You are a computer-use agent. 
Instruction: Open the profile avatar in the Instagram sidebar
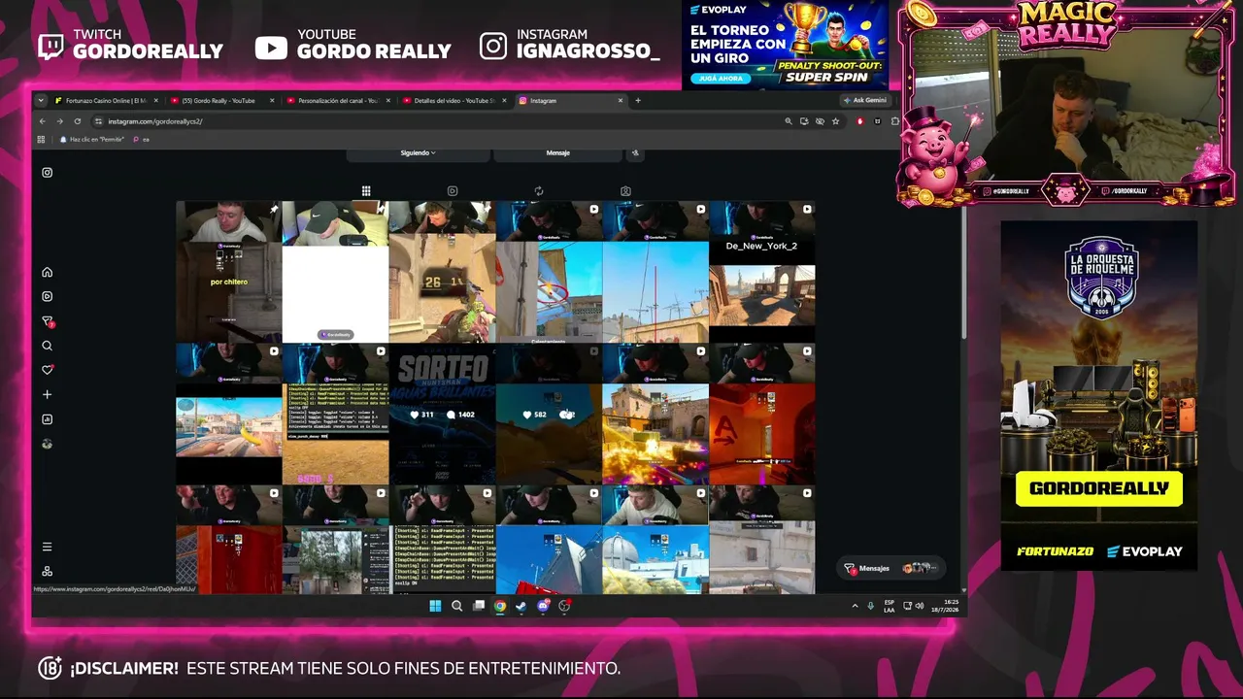tap(47, 444)
